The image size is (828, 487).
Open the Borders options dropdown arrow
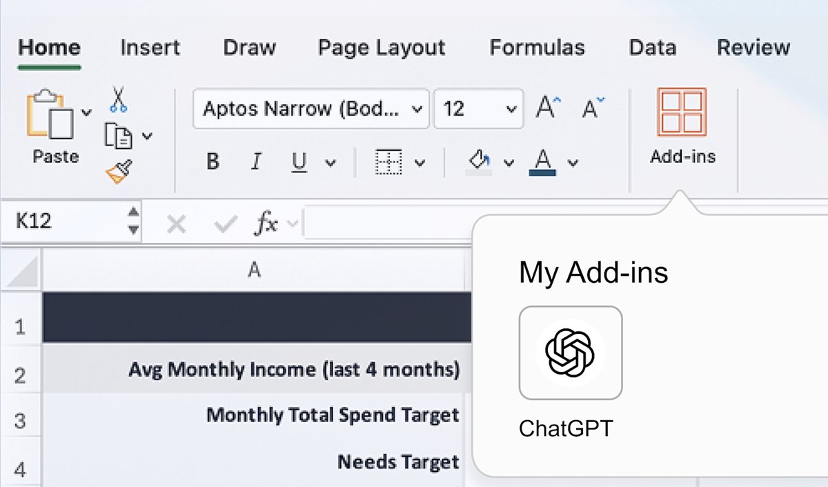click(x=420, y=163)
